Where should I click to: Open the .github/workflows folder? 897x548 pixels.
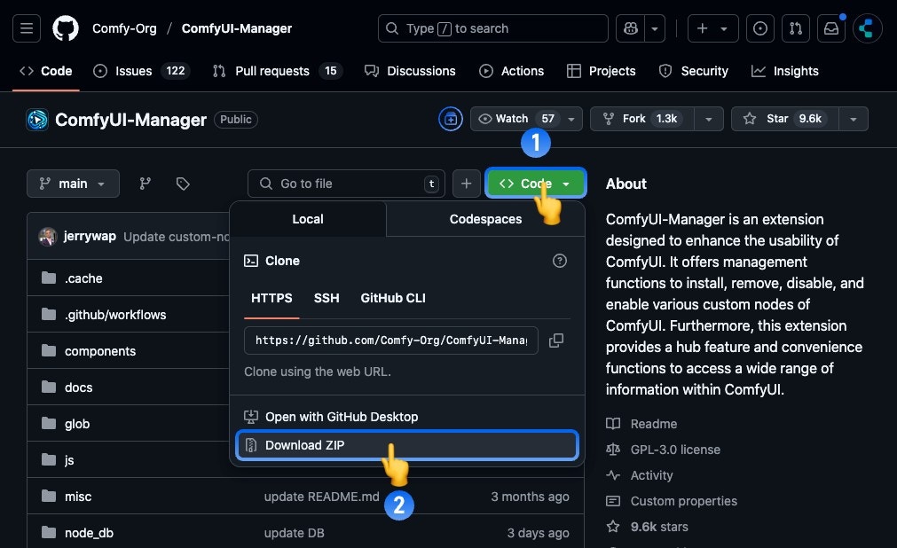click(x=115, y=315)
